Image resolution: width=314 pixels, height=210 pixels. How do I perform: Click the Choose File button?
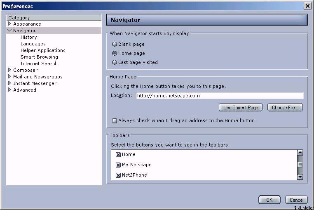[x=285, y=108]
